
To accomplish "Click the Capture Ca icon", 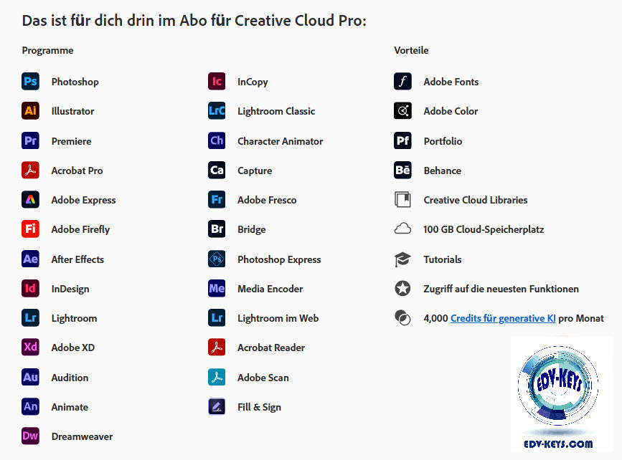I will 217,171.
